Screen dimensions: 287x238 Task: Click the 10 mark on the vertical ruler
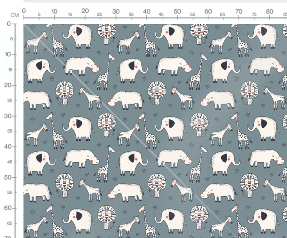pyautogui.click(x=8, y=54)
